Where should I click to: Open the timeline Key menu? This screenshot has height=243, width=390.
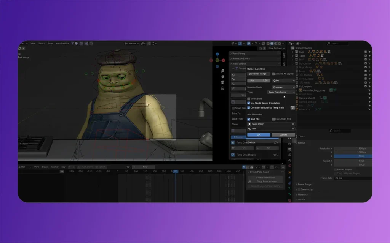(x=63, y=167)
